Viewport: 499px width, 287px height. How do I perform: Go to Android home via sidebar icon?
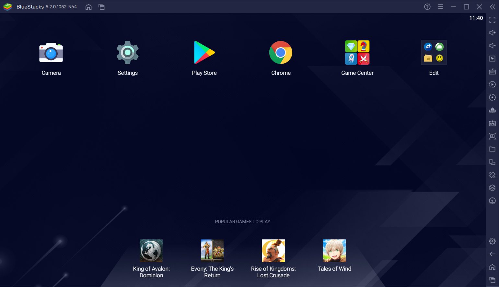pos(492,267)
